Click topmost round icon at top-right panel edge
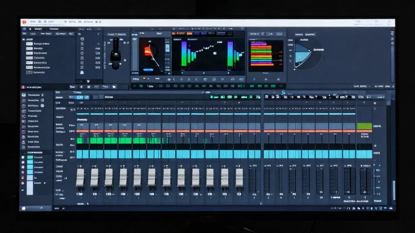This screenshot has width=415, height=233. tap(392, 34)
